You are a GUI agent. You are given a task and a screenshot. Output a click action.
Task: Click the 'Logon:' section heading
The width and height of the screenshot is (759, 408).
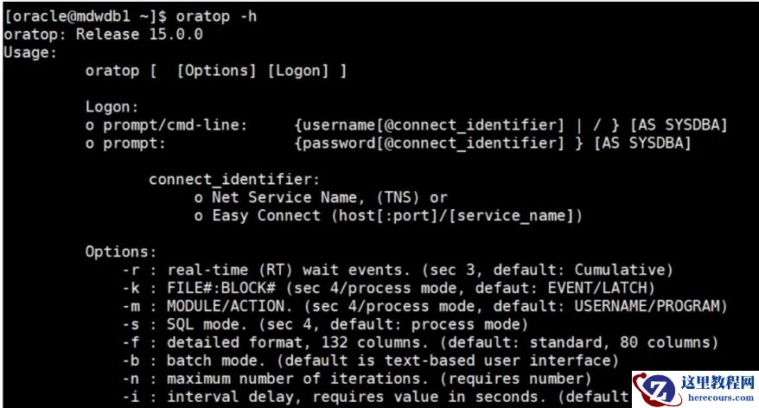coord(112,107)
